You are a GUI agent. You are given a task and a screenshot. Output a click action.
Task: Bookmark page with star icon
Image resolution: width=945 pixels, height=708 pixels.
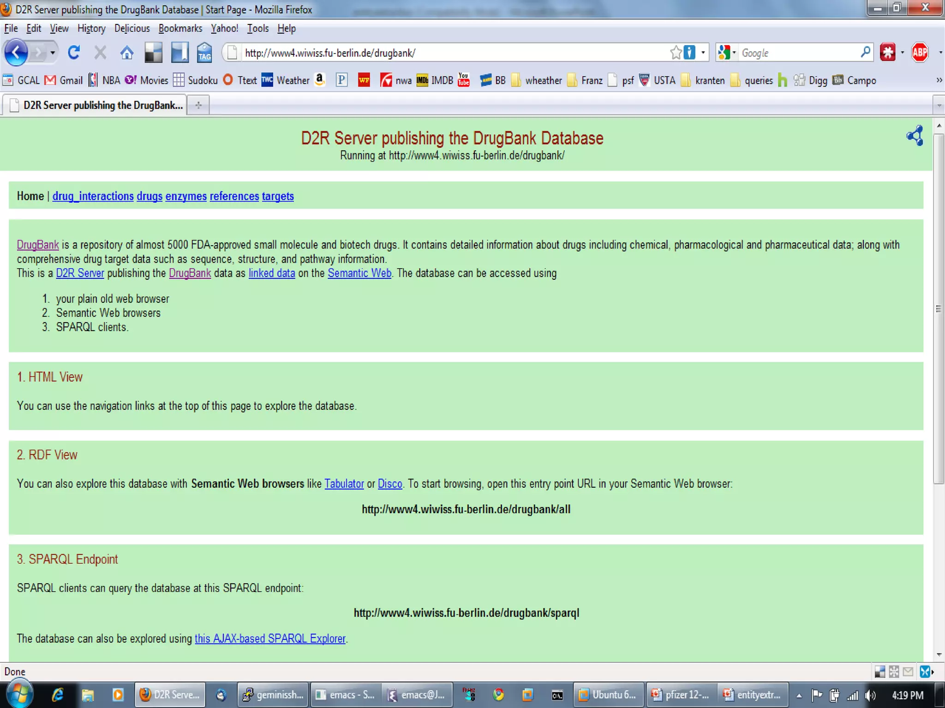tap(676, 53)
